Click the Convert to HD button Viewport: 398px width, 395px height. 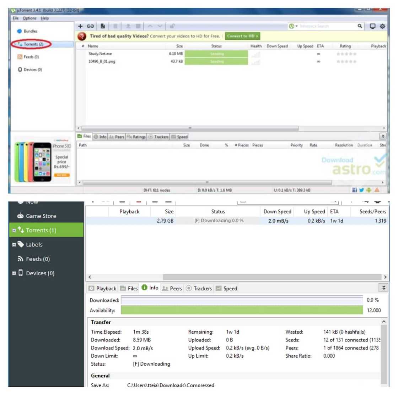pyautogui.click(x=242, y=36)
